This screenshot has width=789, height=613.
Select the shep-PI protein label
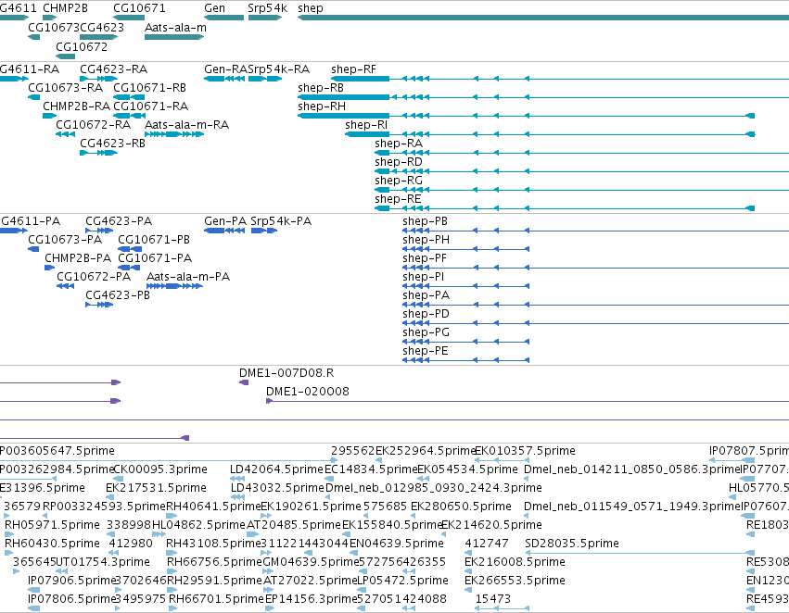423,277
